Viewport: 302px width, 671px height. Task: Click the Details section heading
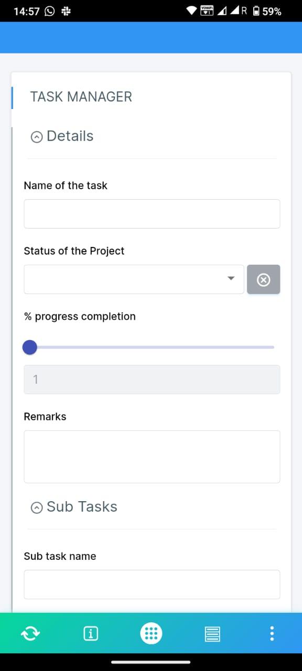coord(70,136)
